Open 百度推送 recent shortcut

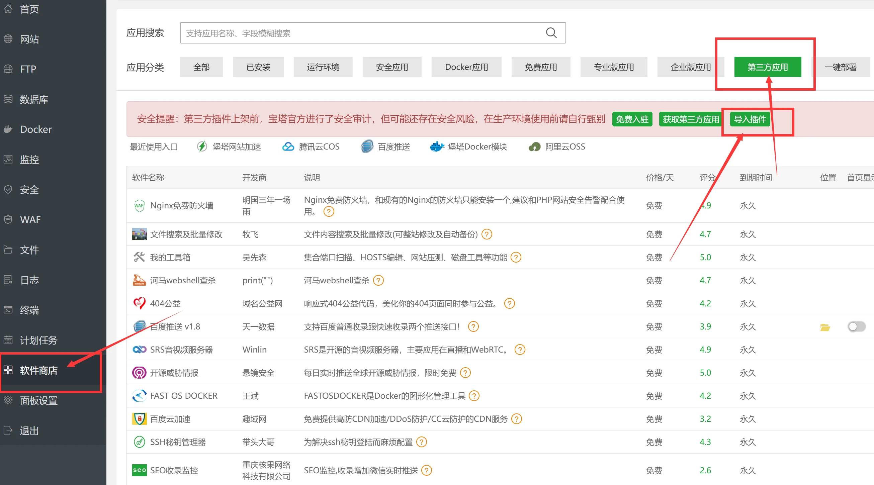click(x=385, y=147)
